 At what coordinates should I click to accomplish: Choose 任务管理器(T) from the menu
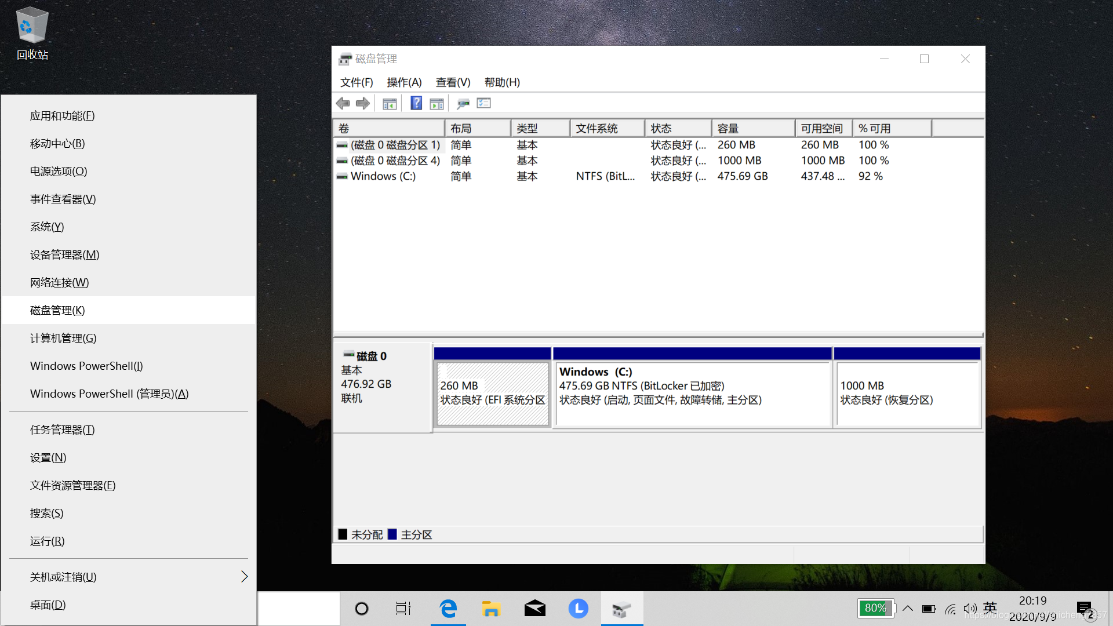[63, 430]
